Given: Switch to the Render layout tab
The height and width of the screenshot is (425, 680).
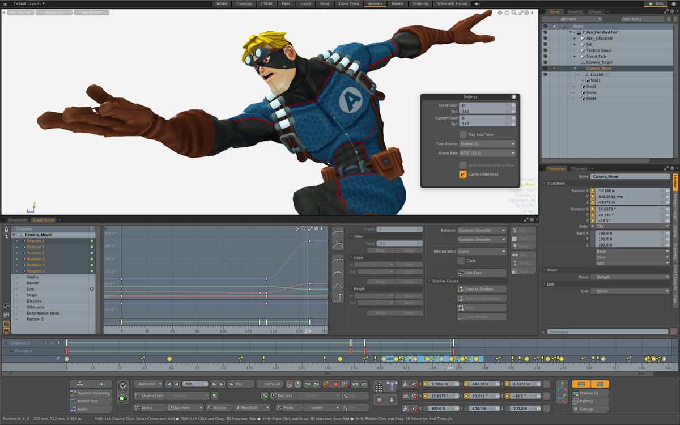Looking at the screenshot, I should coord(398,3).
